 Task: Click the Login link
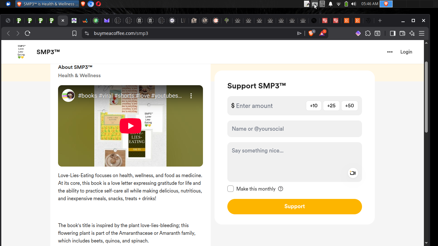coord(406,52)
